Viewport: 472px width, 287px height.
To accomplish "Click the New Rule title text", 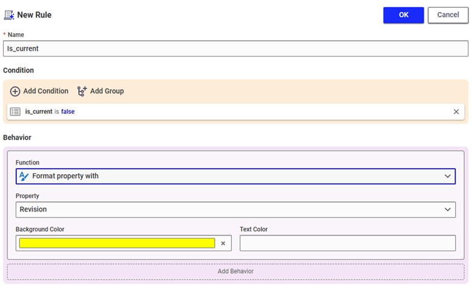I will pyautogui.click(x=34, y=15).
